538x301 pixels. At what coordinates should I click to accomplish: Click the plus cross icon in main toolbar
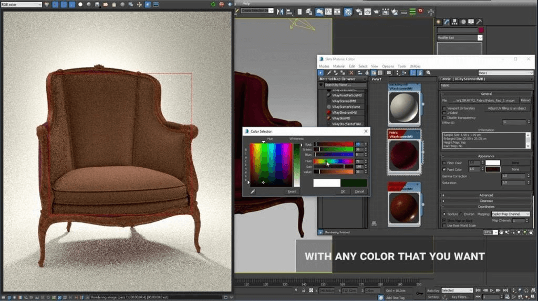[x=431, y=13]
